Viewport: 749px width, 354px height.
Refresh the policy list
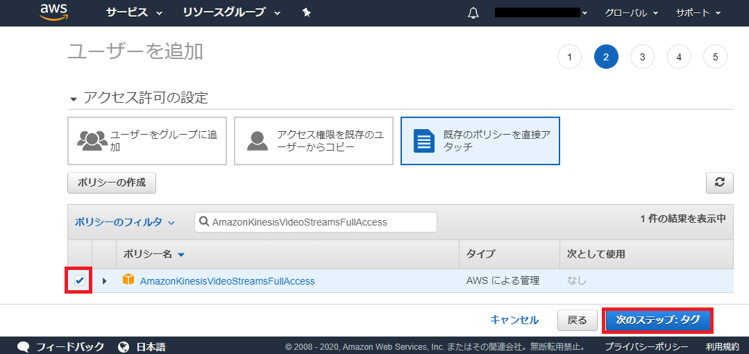click(720, 183)
